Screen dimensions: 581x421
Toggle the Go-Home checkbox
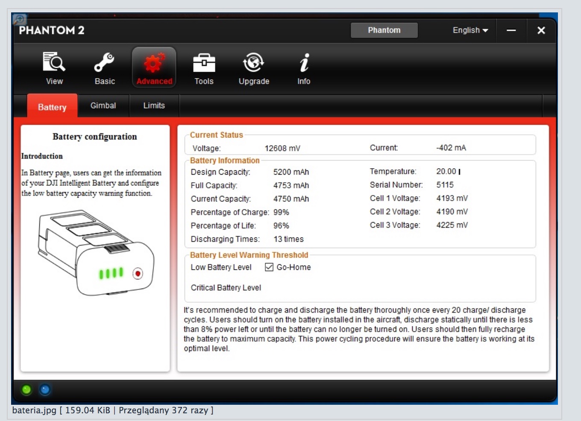(269, 267)
